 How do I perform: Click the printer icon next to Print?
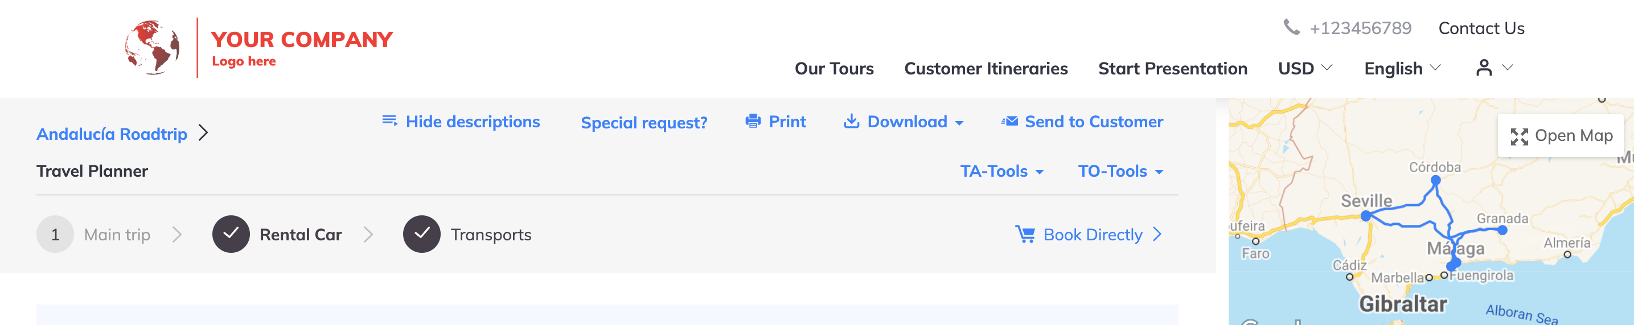pyautogui.click(x=753, y=121)
